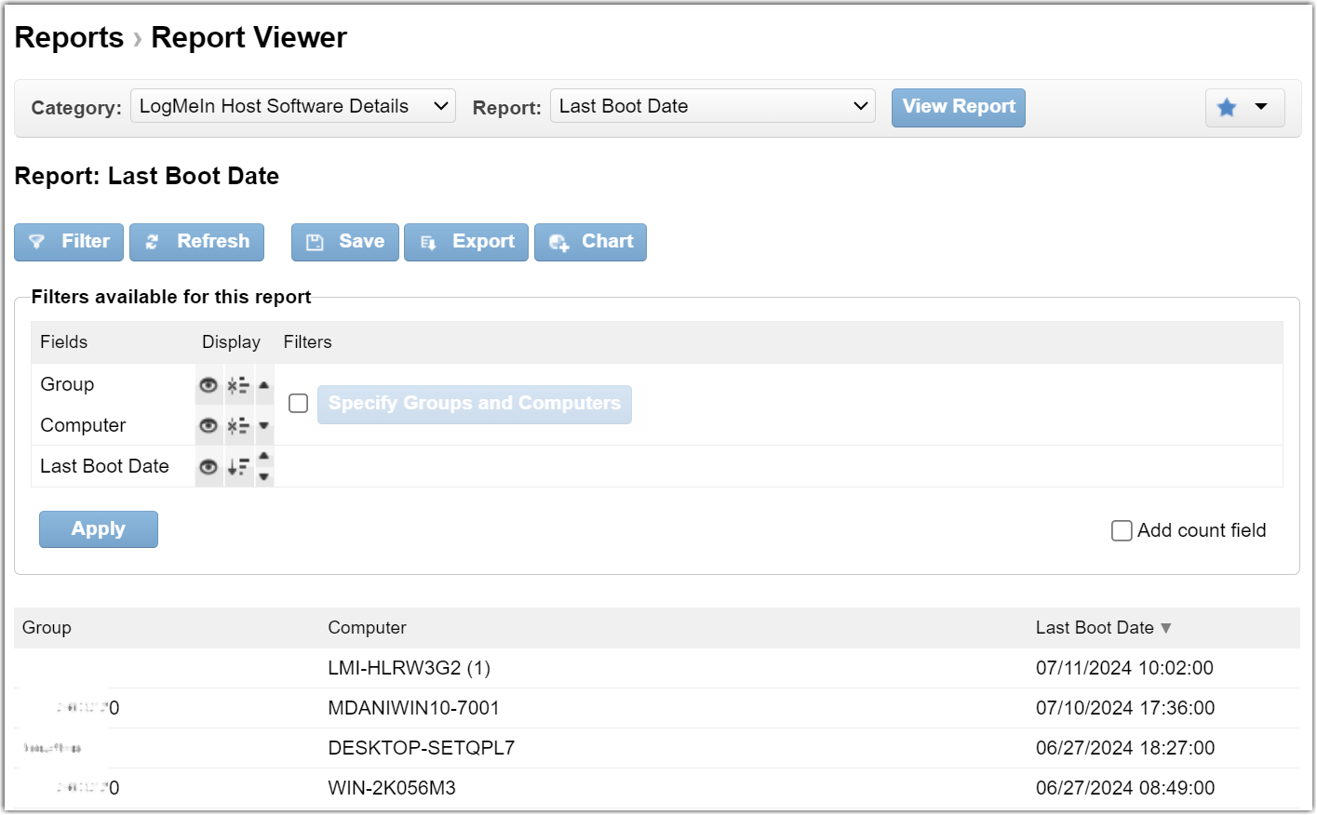1317x815 pixels.
Task: Enable the Add count field checkbox
Action: pyautogui.click(x=1122, y=530)
